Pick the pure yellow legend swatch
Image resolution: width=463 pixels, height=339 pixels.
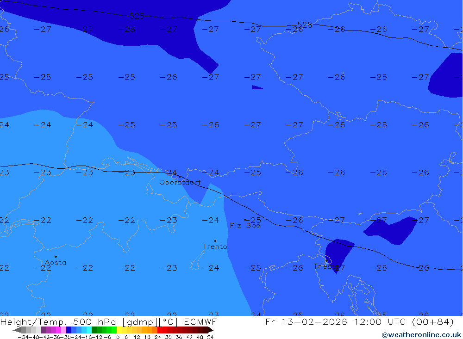[x=119, y=330]
